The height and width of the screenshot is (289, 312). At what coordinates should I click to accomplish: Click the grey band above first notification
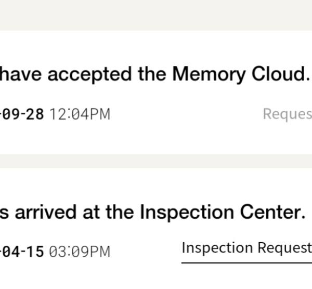coord(156,15)
